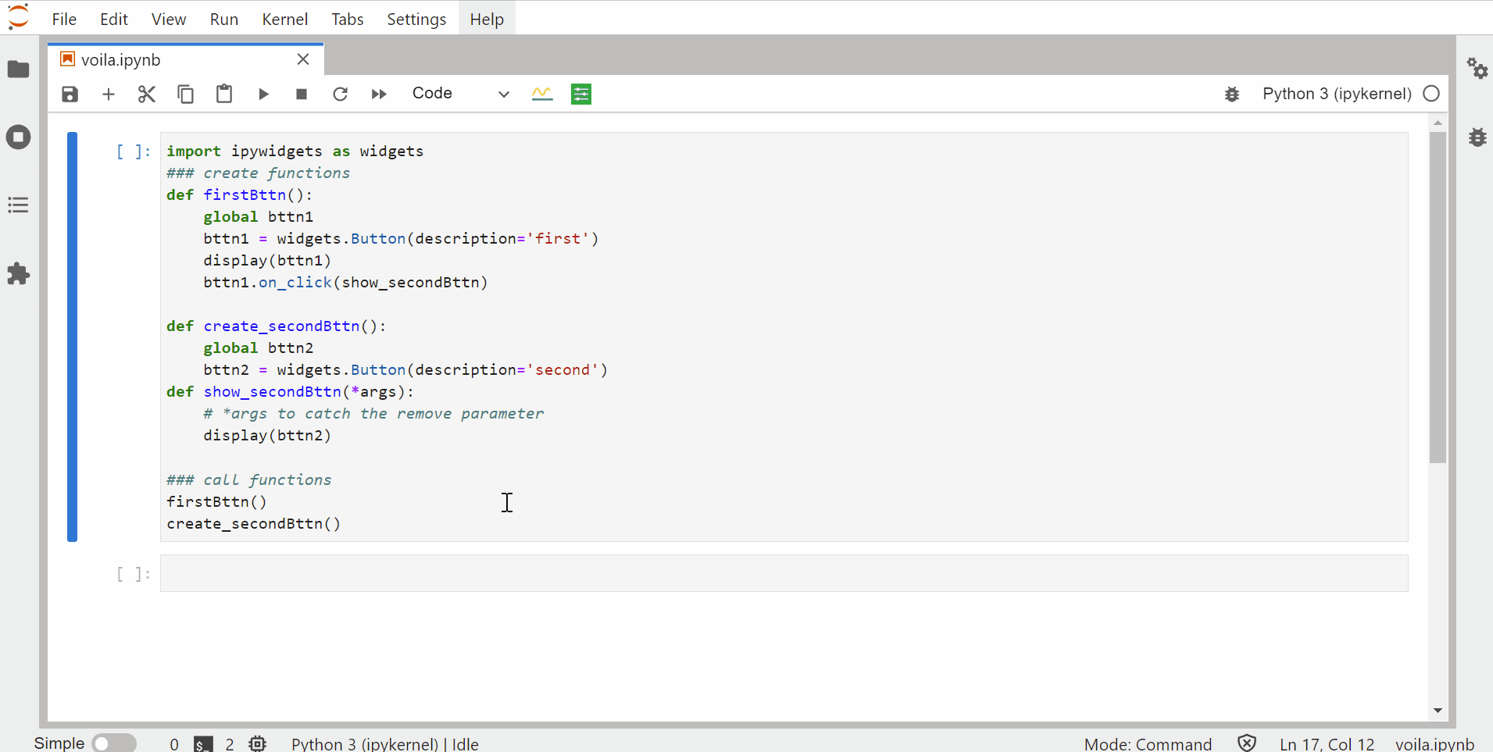Open the running terminals and kernels panel

coord(17,137)
